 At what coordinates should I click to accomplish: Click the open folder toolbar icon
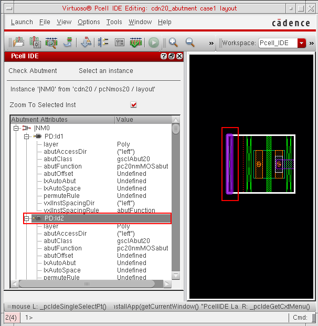coord(19,43)
